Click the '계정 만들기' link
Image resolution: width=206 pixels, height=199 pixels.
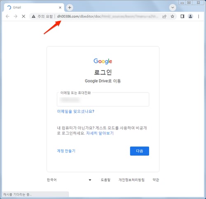(66, 151)
